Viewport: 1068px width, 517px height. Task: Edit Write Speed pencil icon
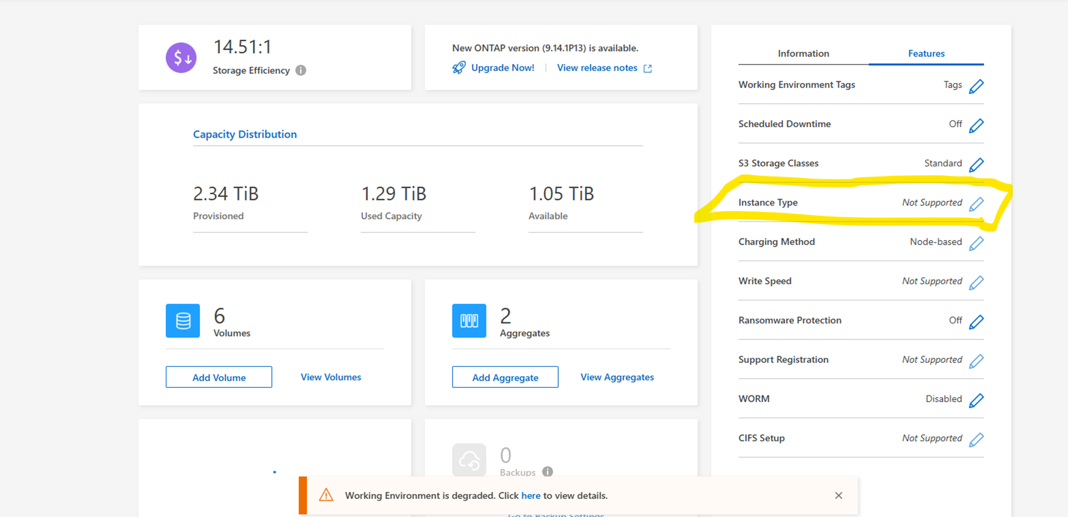coord(976,282)
